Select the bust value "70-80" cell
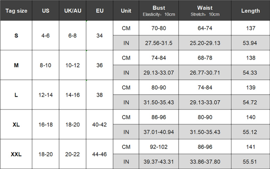The height and width of the screenshot is (169, 270). [159, 28]
